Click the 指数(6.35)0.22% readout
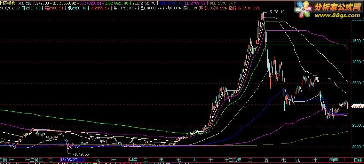This screenshot has width=364, height=164. (x=244, y=8)
